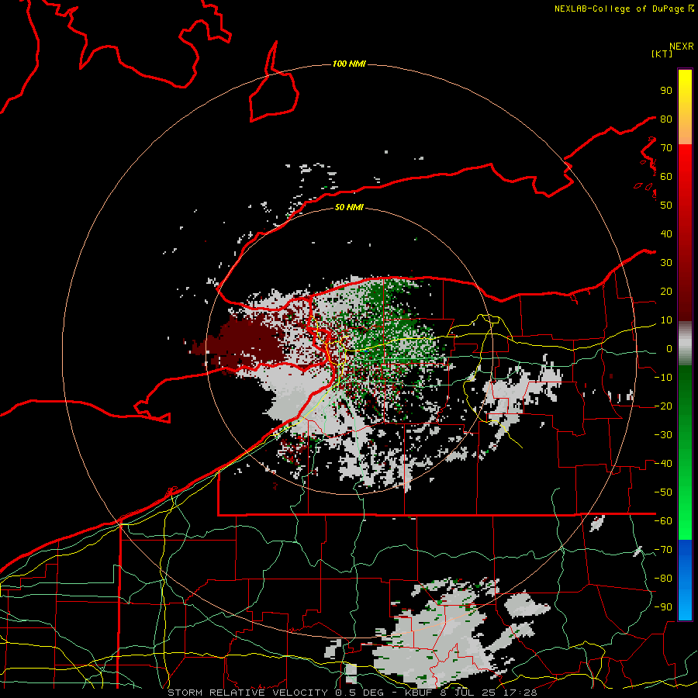This screenshot has width=698, height=698.
Task: Pick the yellow top segment of velocity scale
Action: [x=685, y=107]
